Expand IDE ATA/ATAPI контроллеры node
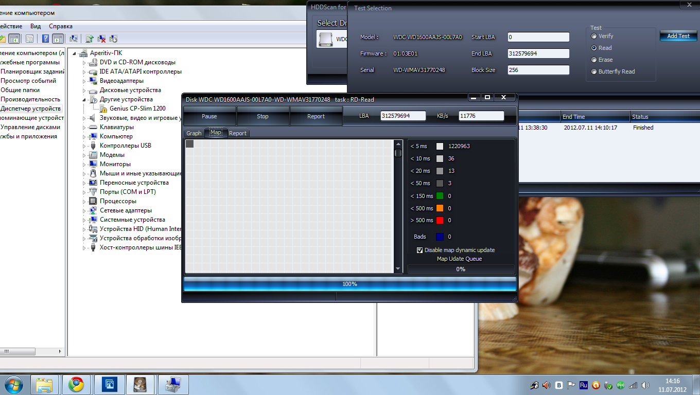 pyautogui.click(x=85, y=71)
